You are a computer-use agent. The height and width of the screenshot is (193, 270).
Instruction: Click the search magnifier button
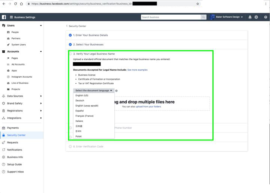point(203,17)
